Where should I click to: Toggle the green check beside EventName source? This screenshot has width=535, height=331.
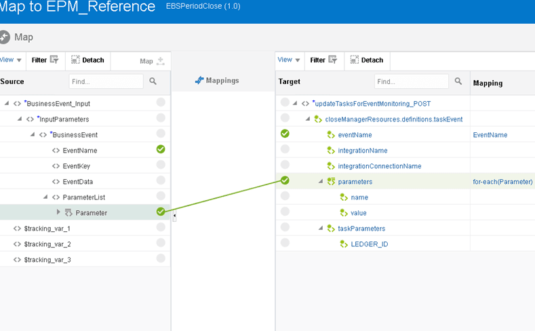(161, 149)
